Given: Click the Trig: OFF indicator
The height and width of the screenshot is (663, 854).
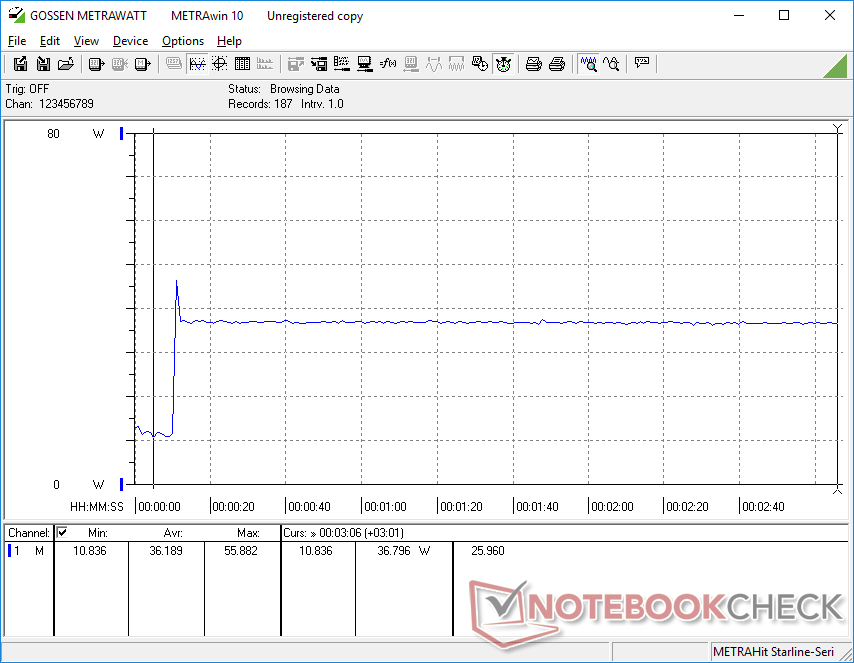Looking at the screenshot, I should [27, 88].
